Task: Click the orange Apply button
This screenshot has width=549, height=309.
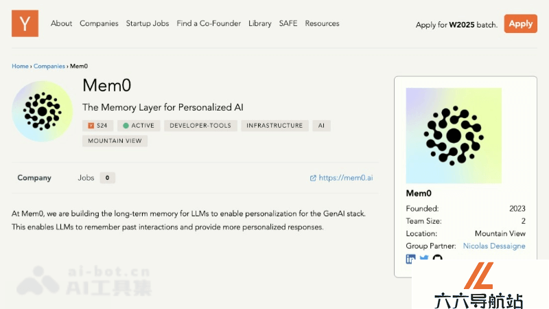Action: tap(520, 24)
